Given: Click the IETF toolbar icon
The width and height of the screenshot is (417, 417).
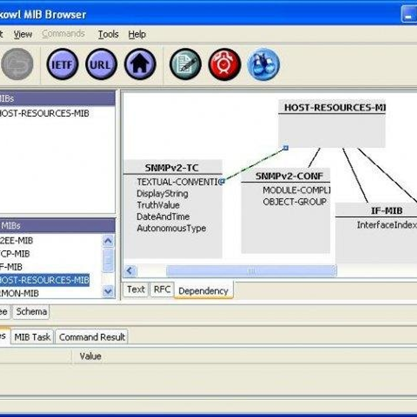Looking at the screenshot, I should [x=62, y=64].
